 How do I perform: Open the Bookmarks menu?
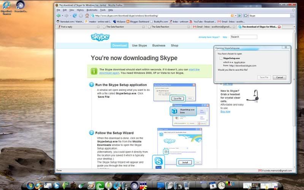pyautogui.click(x=92, y=10)
